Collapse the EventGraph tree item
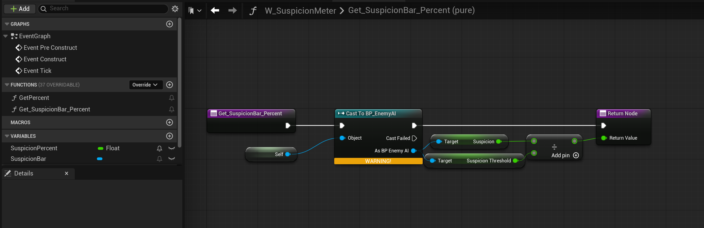This screenshot has width=704, height=228. point(5,36)
